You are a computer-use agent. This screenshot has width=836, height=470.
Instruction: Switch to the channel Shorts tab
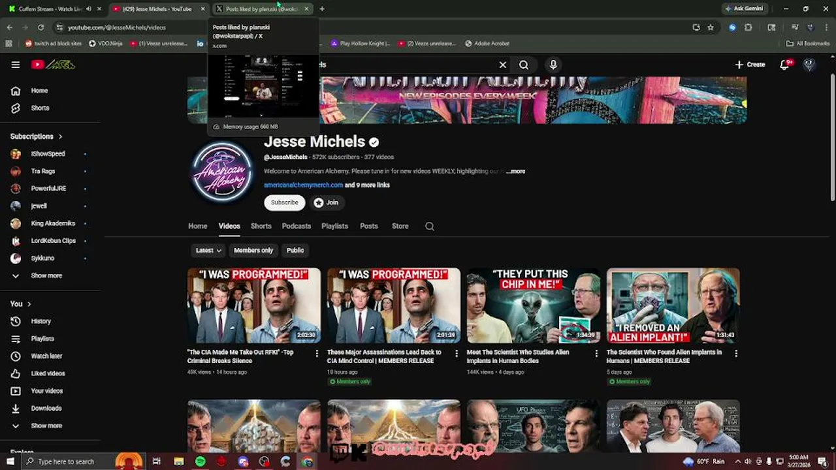point(261,226)
